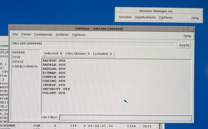The height and width of the screenshot is (129, 208).
Task: Open Help in the FileView menu bar
Action: click(x=187, y=36)
